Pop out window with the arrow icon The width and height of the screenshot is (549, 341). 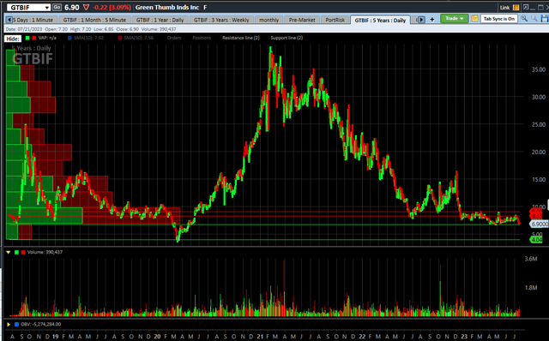[x=526, y=7]
